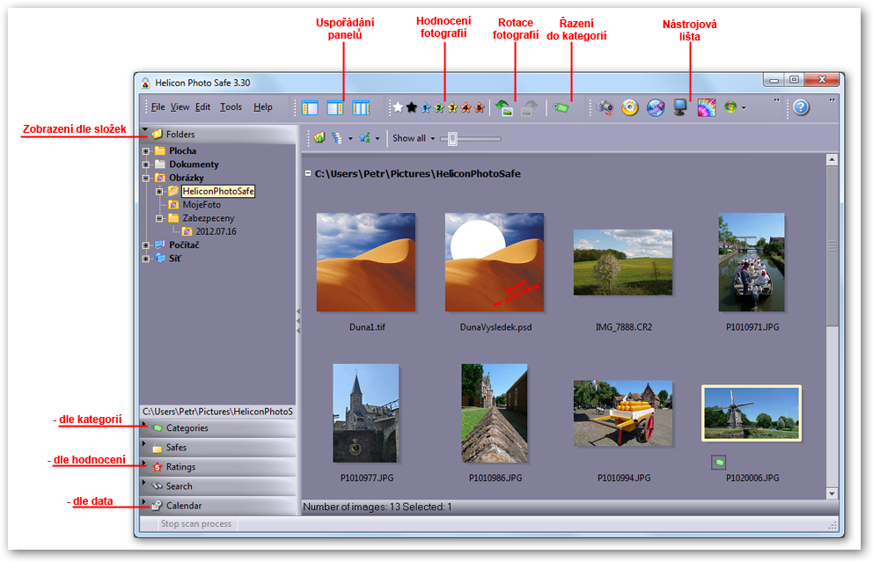The image size is (873, 562).
Task: Collapse the Obrázky folder node
Action: tap(146, 178)
